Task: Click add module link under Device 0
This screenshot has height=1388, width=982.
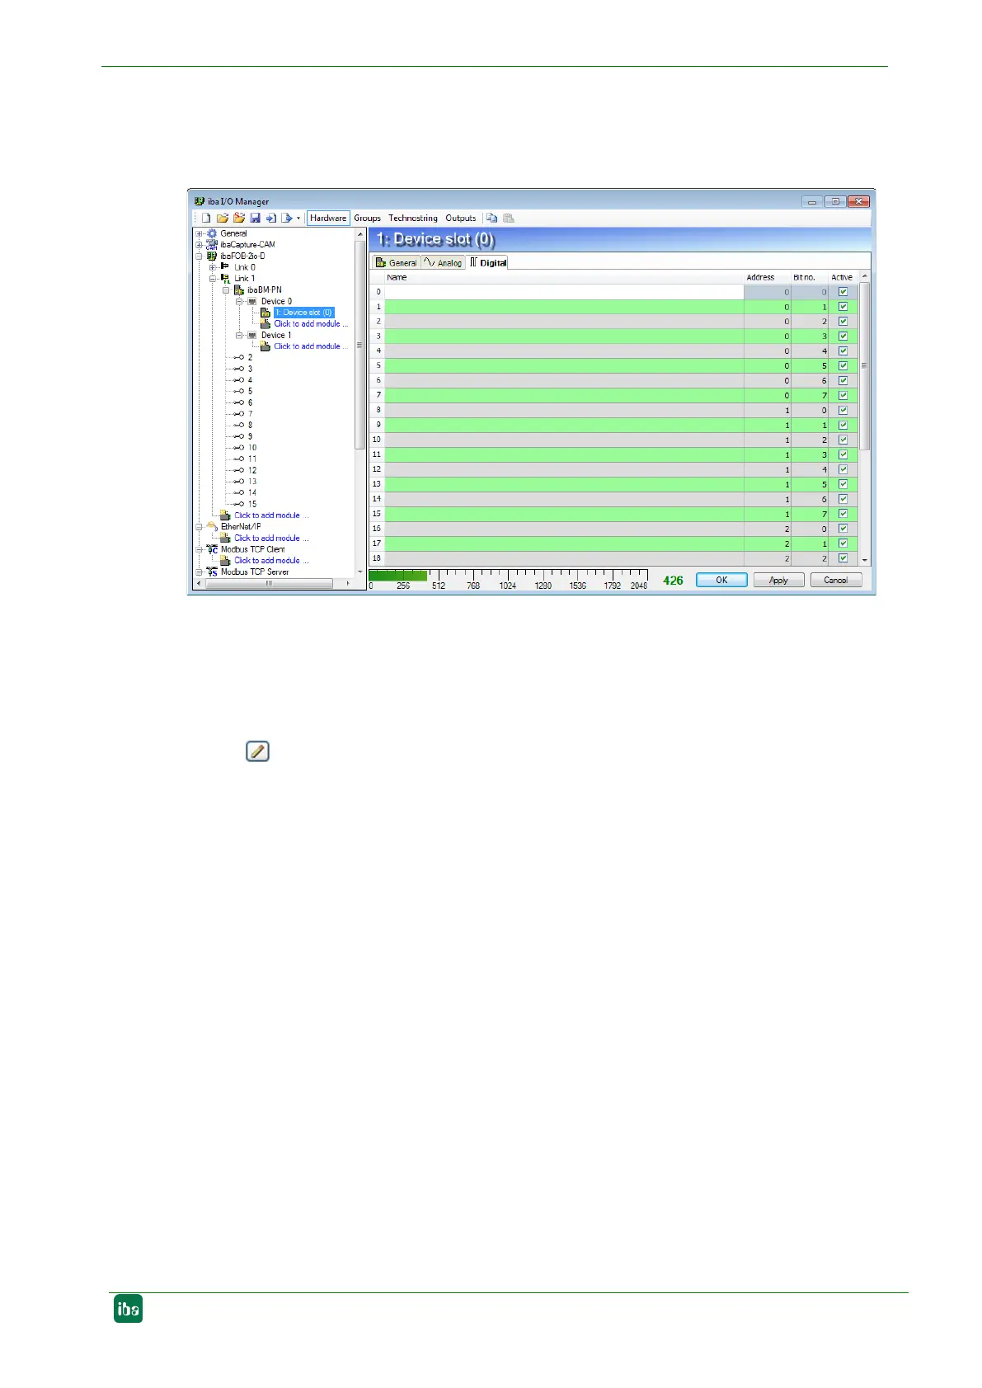Action: [310, 324]
